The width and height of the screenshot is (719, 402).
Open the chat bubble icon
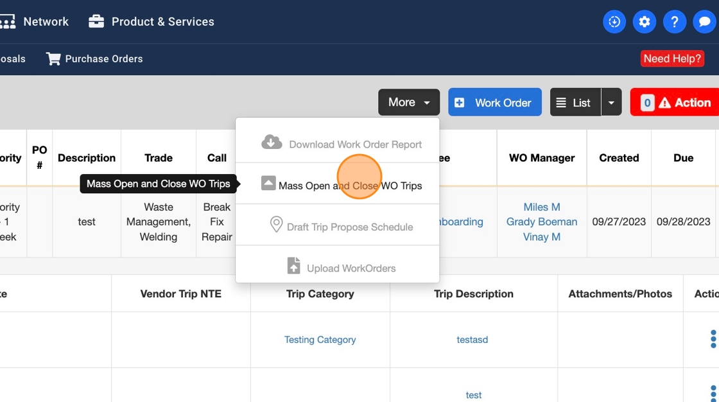pos(704,22)
